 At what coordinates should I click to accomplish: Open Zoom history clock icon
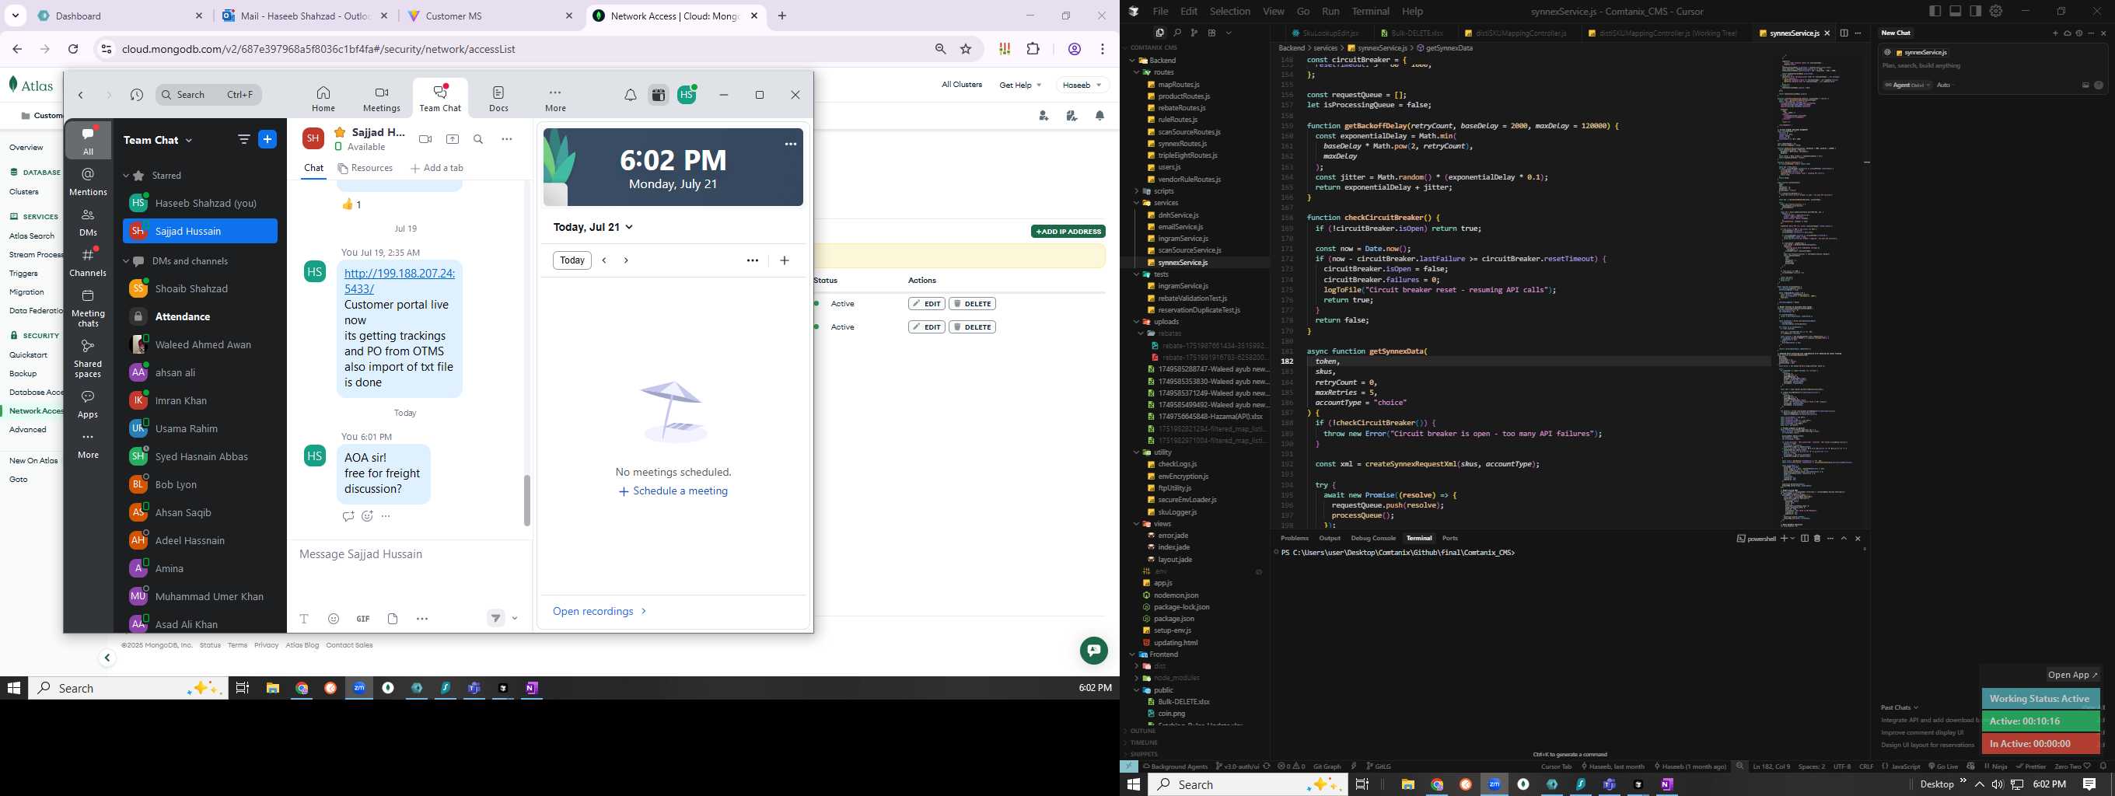click(136, 95)
